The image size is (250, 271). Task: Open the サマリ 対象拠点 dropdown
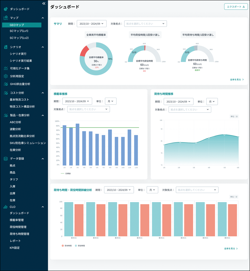pyautogui.click(x=146, y=24)
